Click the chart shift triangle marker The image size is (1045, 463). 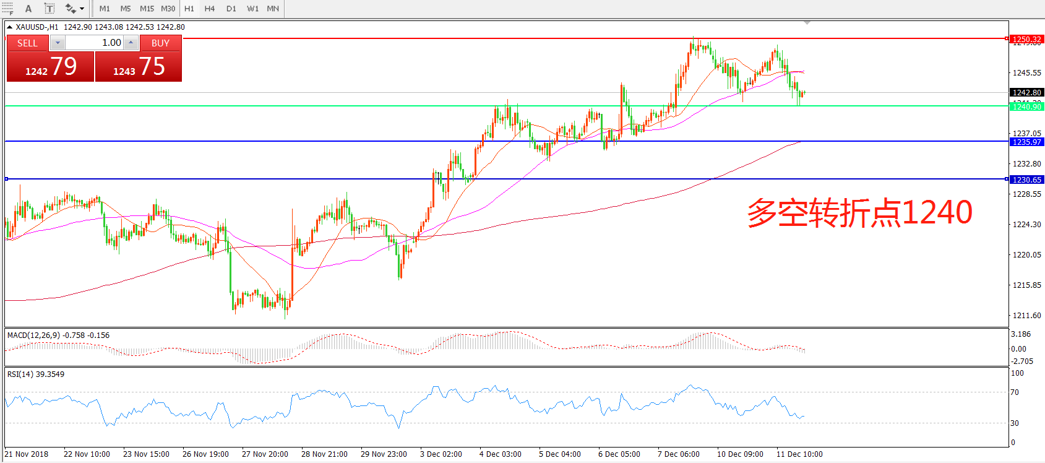(x=807, y=23)
